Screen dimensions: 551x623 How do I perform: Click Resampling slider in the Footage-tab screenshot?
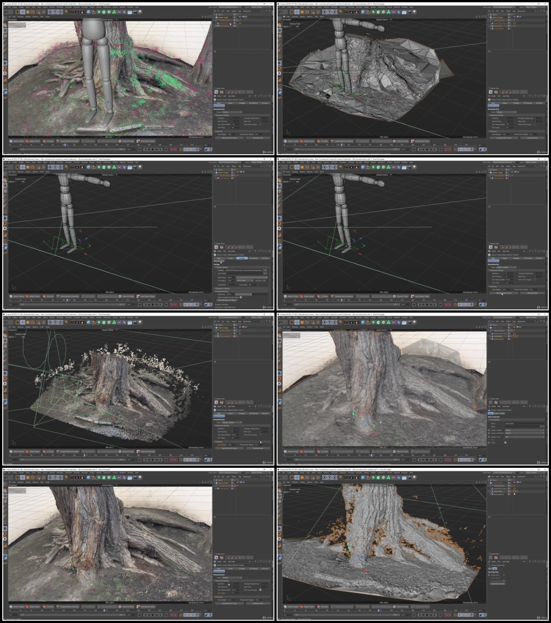(x=252, y=278)
